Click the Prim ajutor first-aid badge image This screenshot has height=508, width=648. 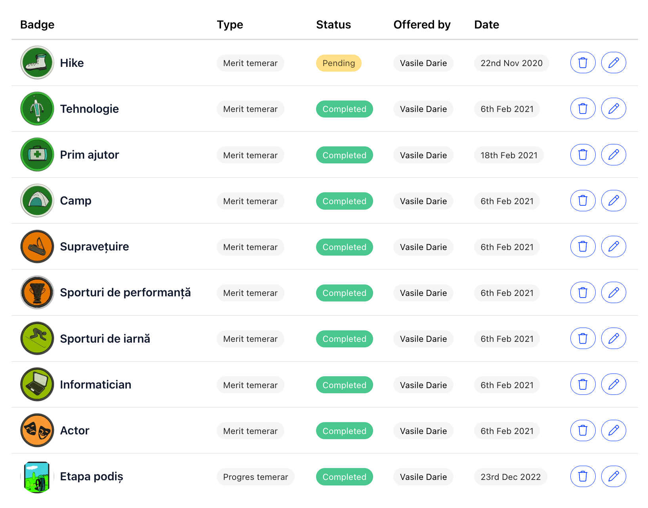click(37, 155)
